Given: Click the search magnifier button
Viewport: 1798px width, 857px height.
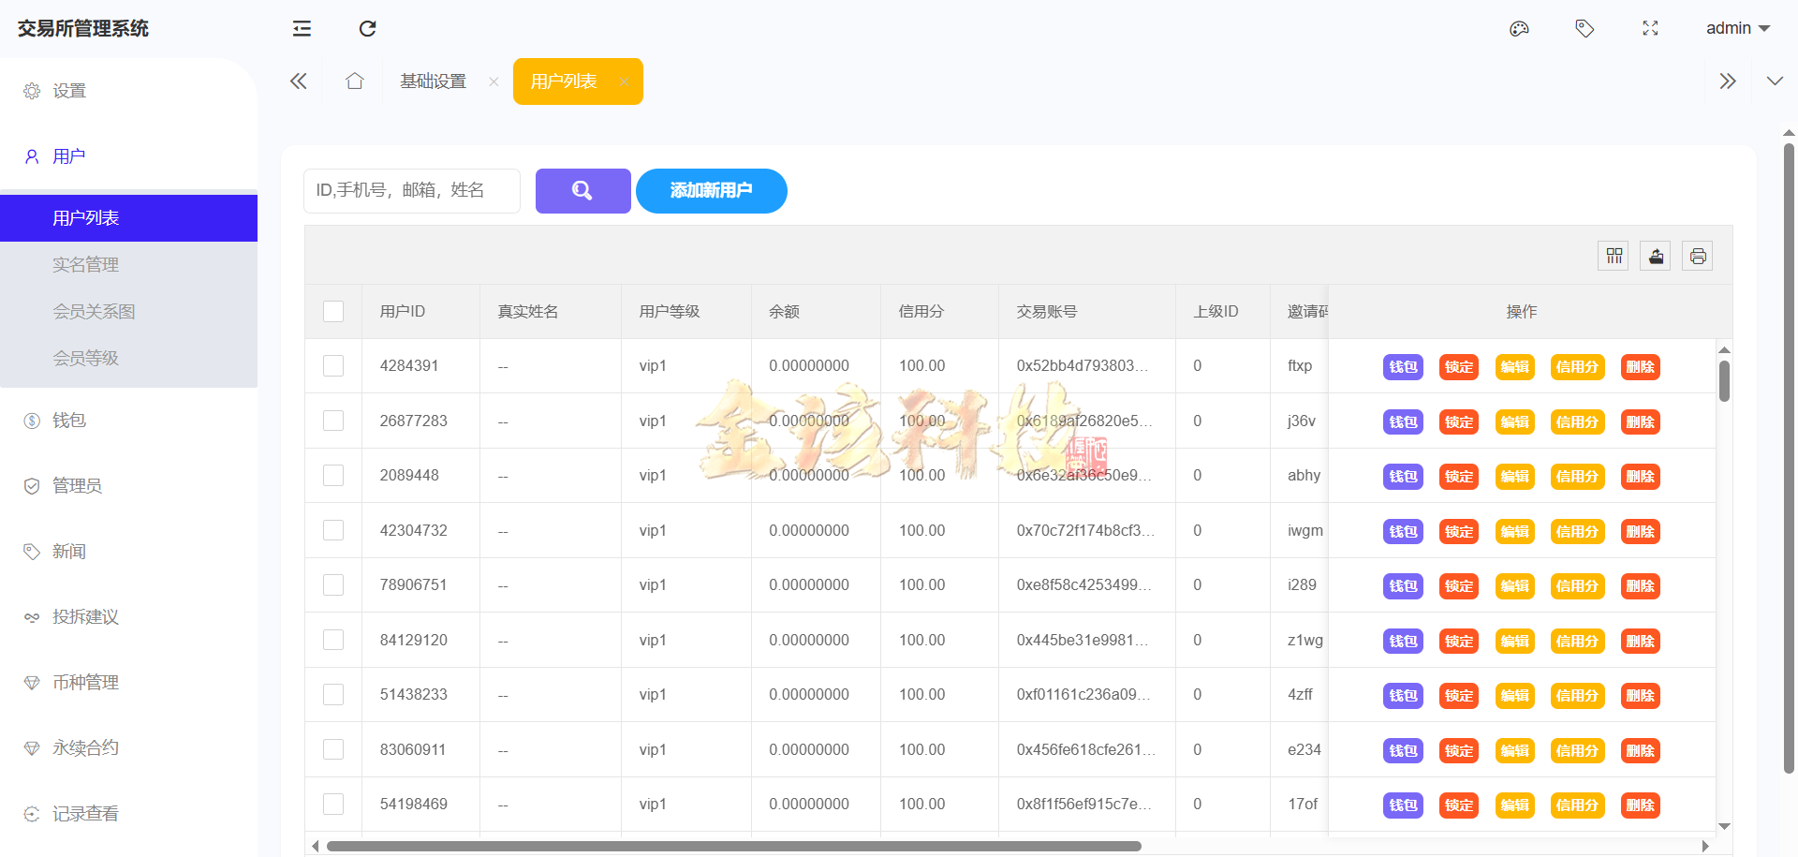Looking at the screenshot, I should click(x=582, y=190).
